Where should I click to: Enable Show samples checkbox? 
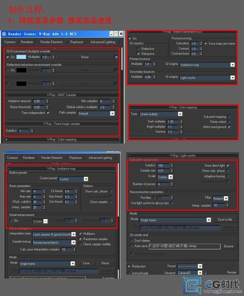point(110,202)
